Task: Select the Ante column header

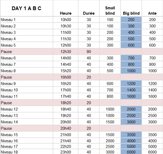Action: (152, 13)
